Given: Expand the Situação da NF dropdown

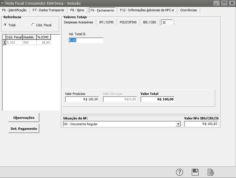Looking at the screenshot, I should (x=178, y=124).
